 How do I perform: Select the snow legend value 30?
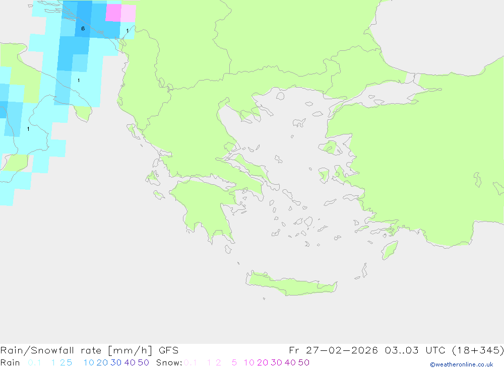tap(276, 362)
